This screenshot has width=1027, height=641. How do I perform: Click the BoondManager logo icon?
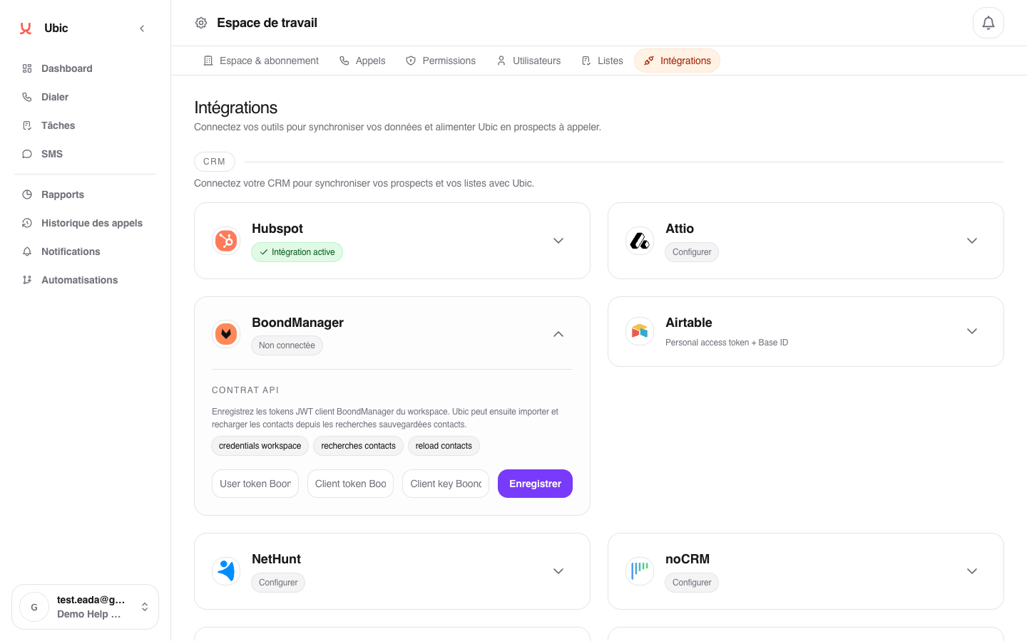pos(226,333)
